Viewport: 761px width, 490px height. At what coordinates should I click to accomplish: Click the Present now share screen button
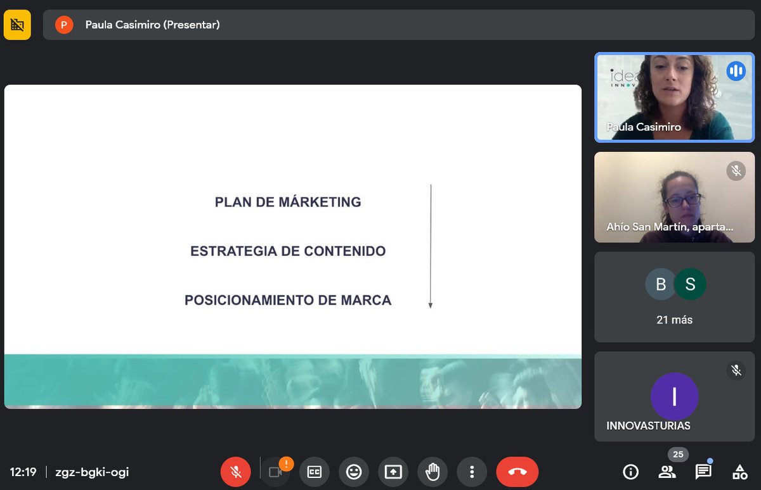[393, 472]
